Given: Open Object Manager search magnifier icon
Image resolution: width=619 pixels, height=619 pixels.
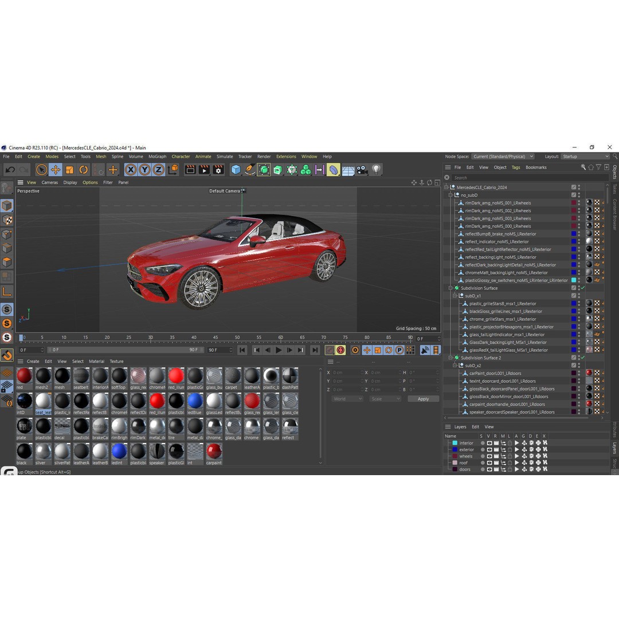Looking at the screenshot, I should [583, 167].
